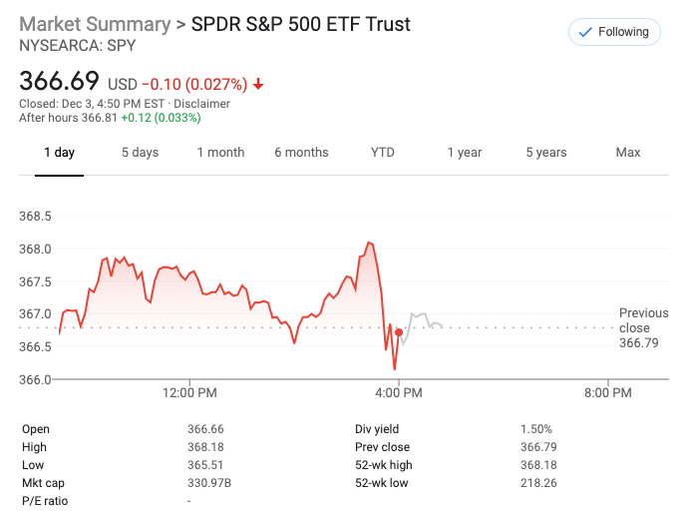Click the red closing-price dot on chart
The height and width of the screenshot is (519, 691).
coord(399,332)
